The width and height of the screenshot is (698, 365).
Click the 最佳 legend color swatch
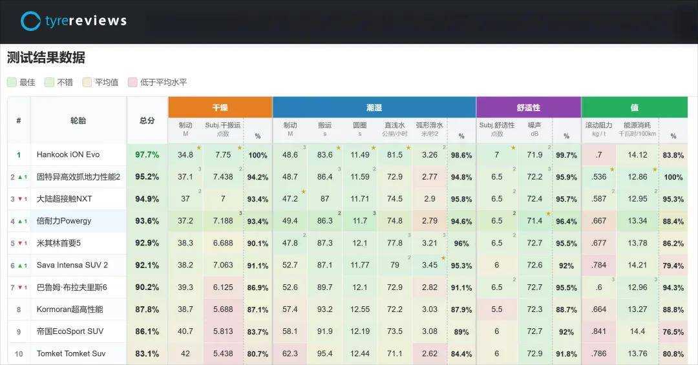tap(12, 82)
